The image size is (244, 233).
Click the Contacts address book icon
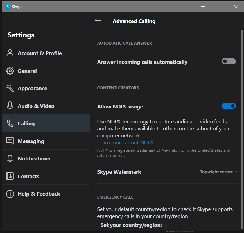10,176
